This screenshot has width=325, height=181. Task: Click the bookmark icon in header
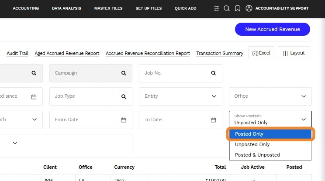237,8
